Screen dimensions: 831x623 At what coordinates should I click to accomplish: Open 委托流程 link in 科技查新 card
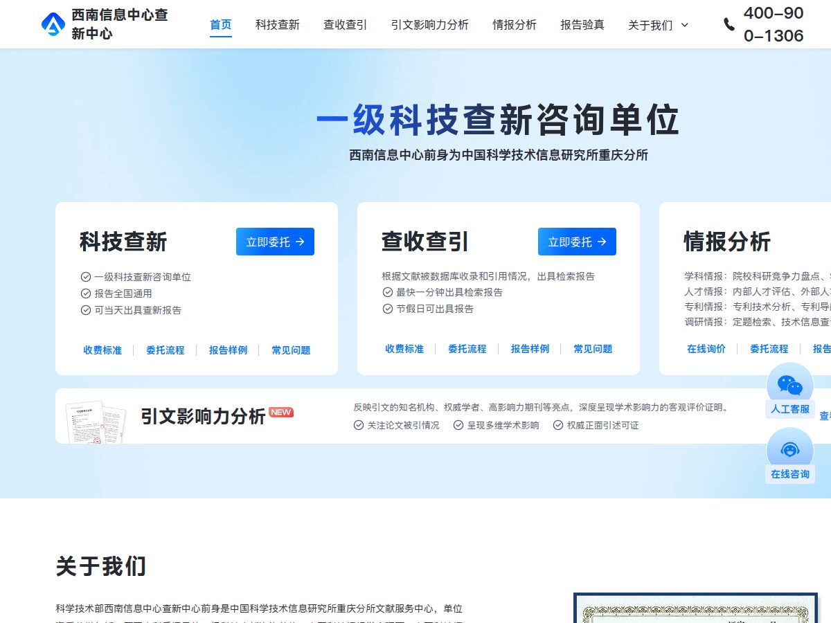[x=166, y=350]
